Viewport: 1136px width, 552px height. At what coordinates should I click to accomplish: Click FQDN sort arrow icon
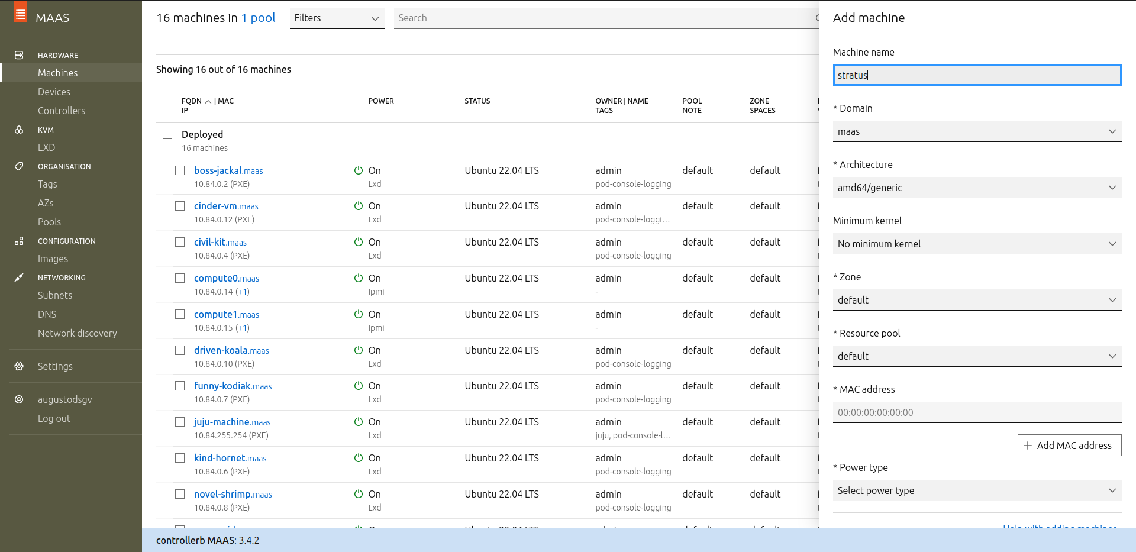[208, 101]
